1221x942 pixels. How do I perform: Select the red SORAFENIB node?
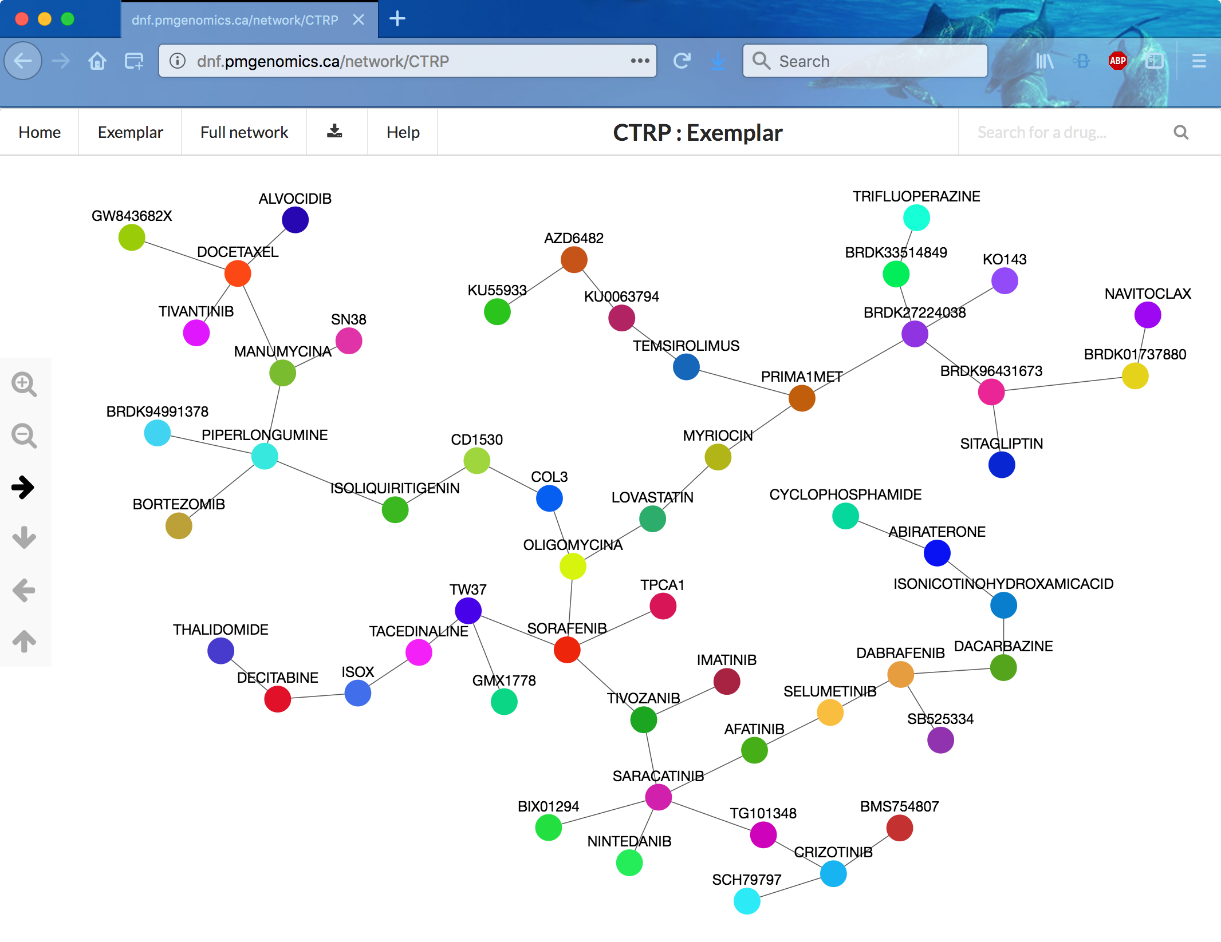567,650
